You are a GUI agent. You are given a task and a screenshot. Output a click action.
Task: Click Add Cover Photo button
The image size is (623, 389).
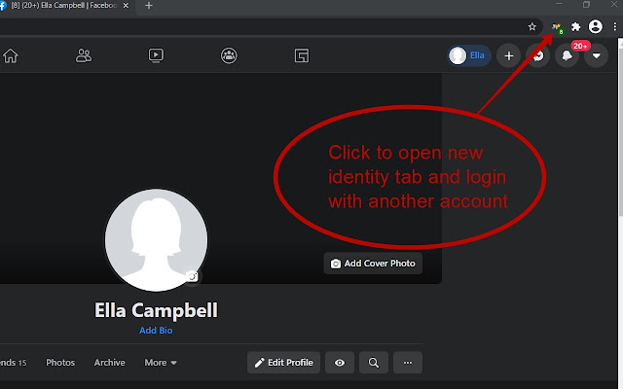coord(373,264)
